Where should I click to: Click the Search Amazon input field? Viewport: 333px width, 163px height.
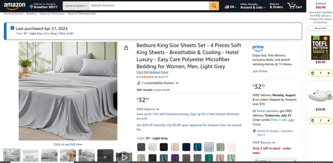click(149, 6)
